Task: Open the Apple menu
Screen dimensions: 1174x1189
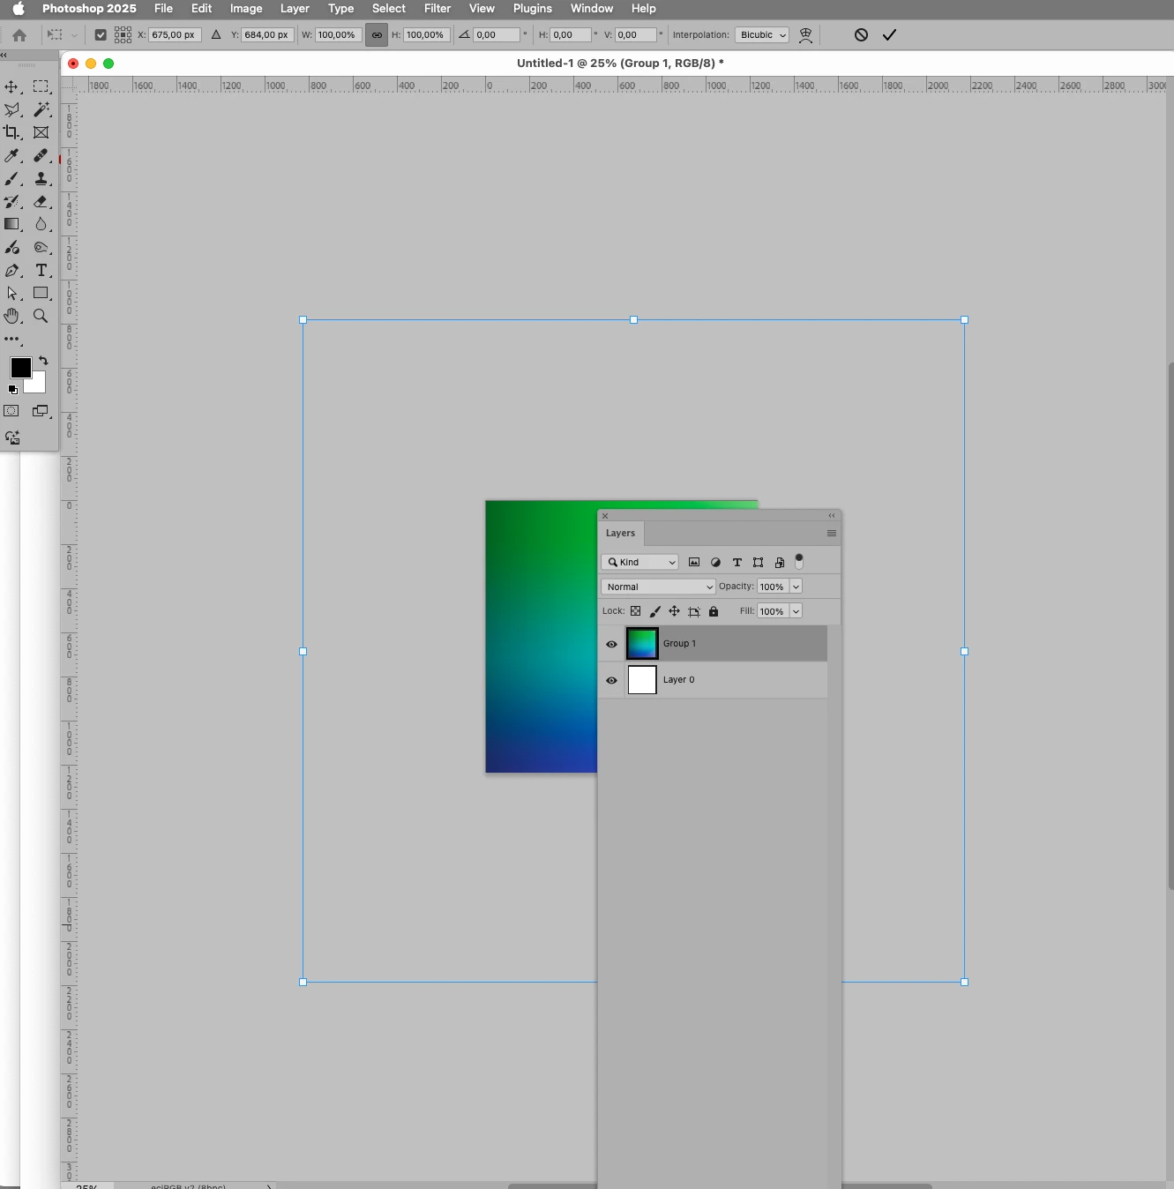Action: pyautogui.click(x=19, y=9)
